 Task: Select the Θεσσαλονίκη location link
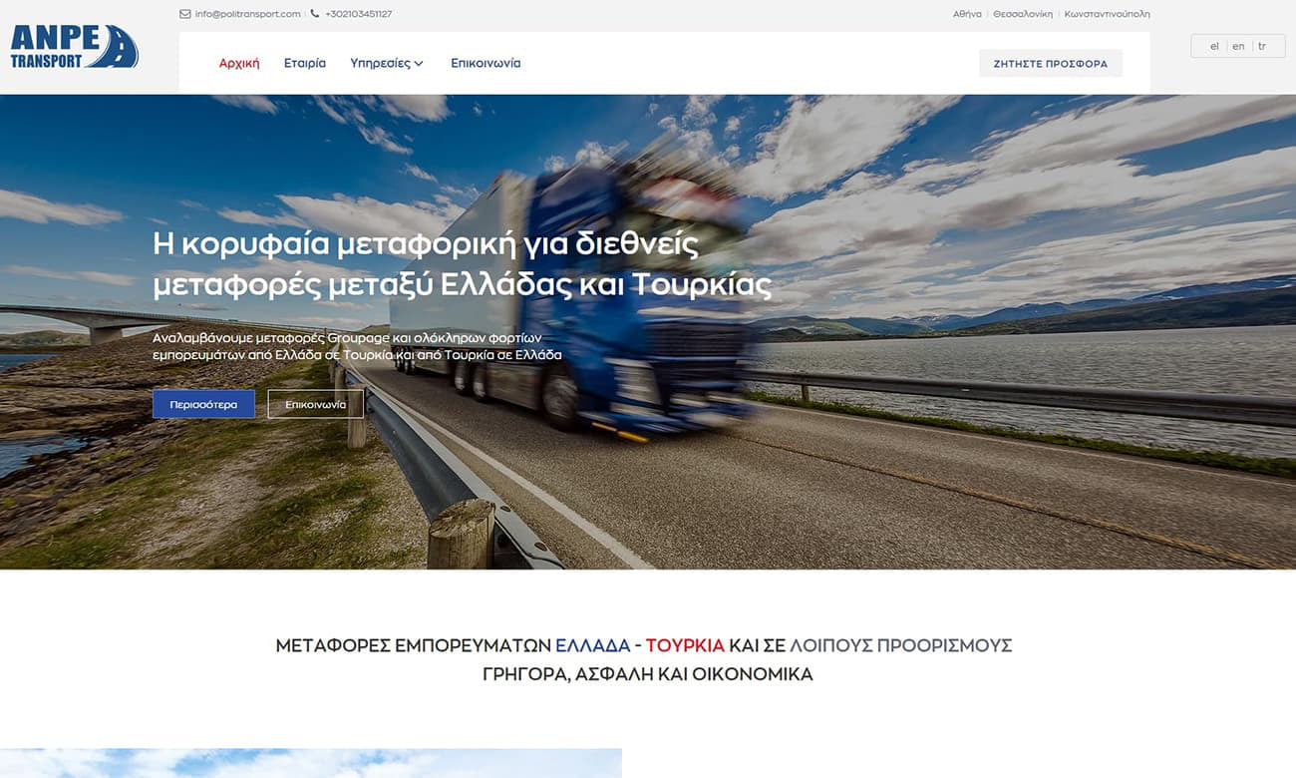[1023, 14]
